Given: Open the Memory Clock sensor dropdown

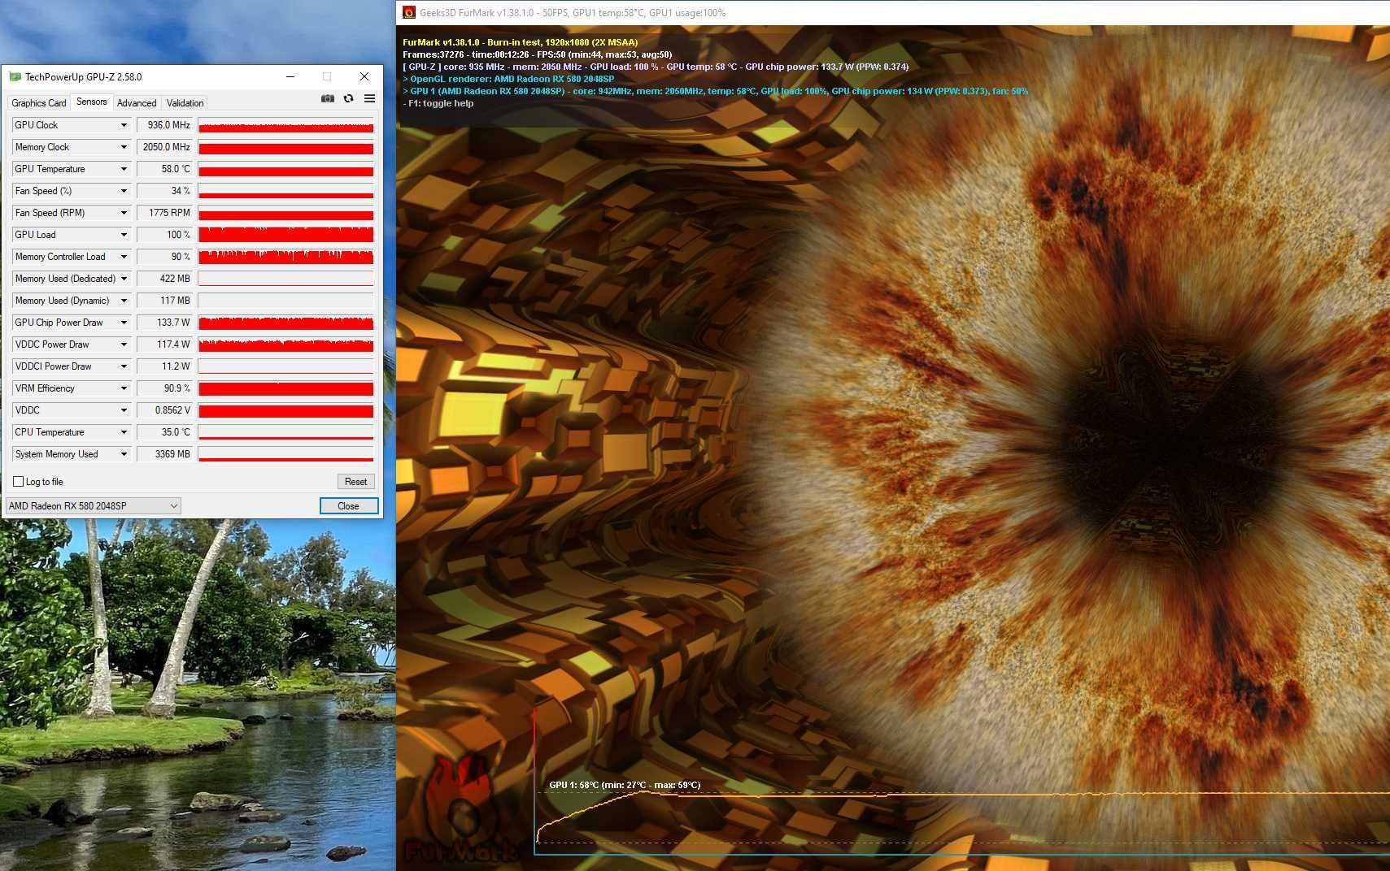Looking at the screenshot, I should point(124,147).
